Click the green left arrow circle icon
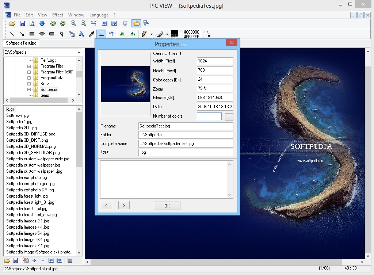 [x=53, y=23]
